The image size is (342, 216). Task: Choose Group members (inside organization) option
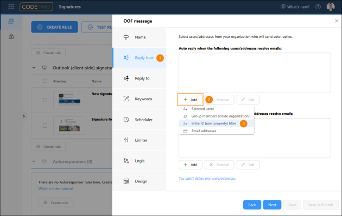tap(217, 116)
